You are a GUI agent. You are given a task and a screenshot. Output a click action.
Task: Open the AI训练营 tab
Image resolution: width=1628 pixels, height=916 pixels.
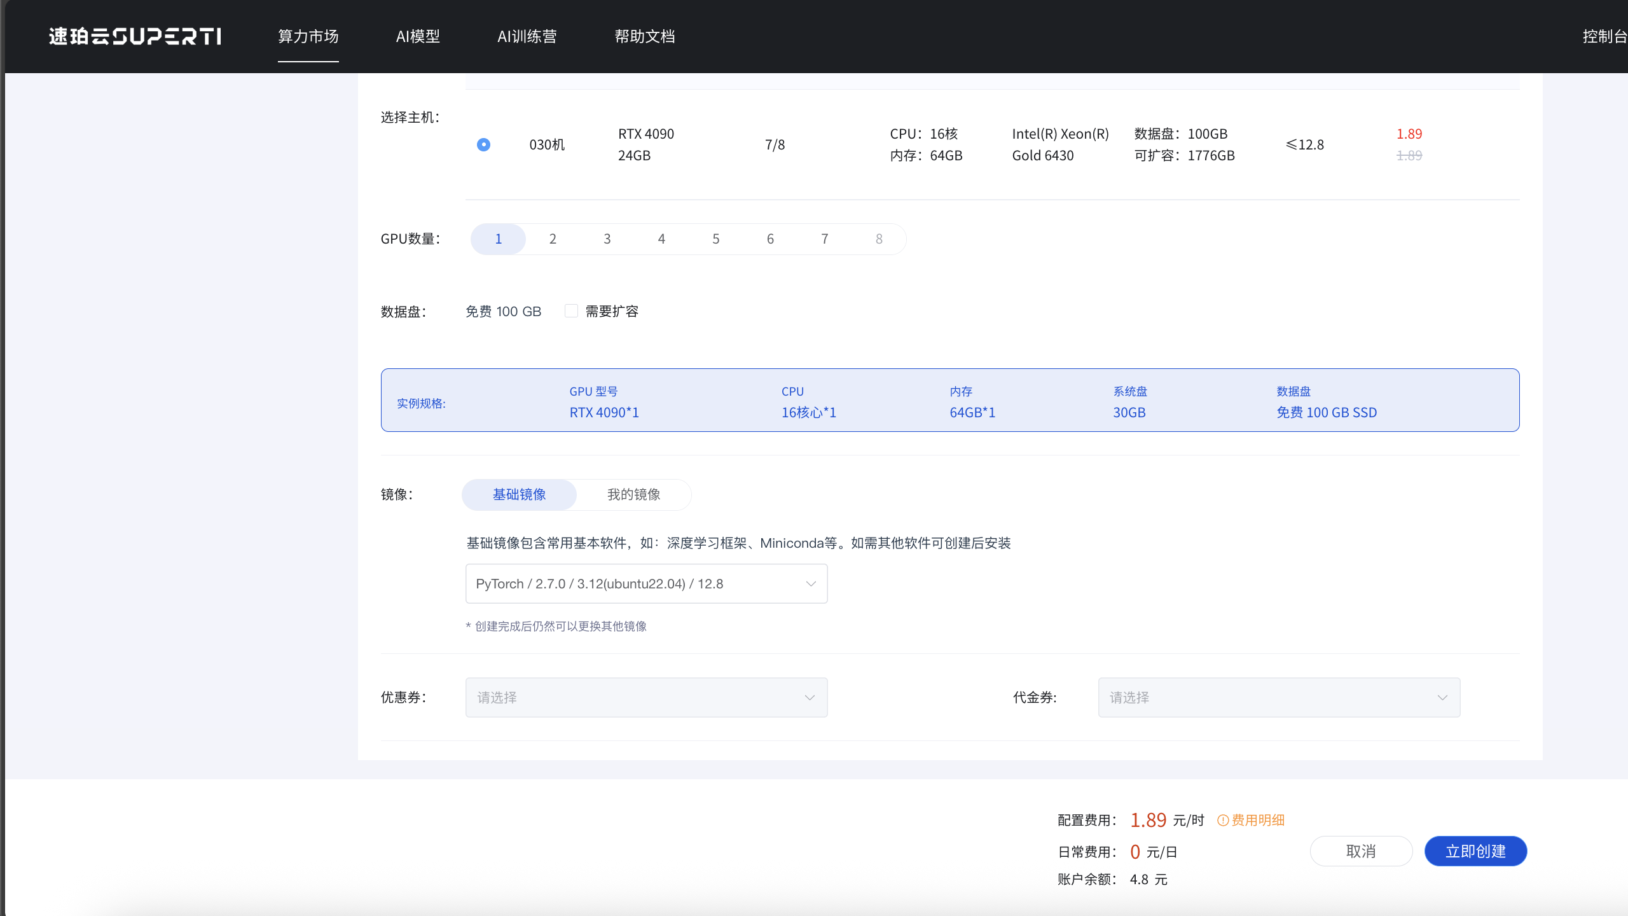click(x=527, y=36)
